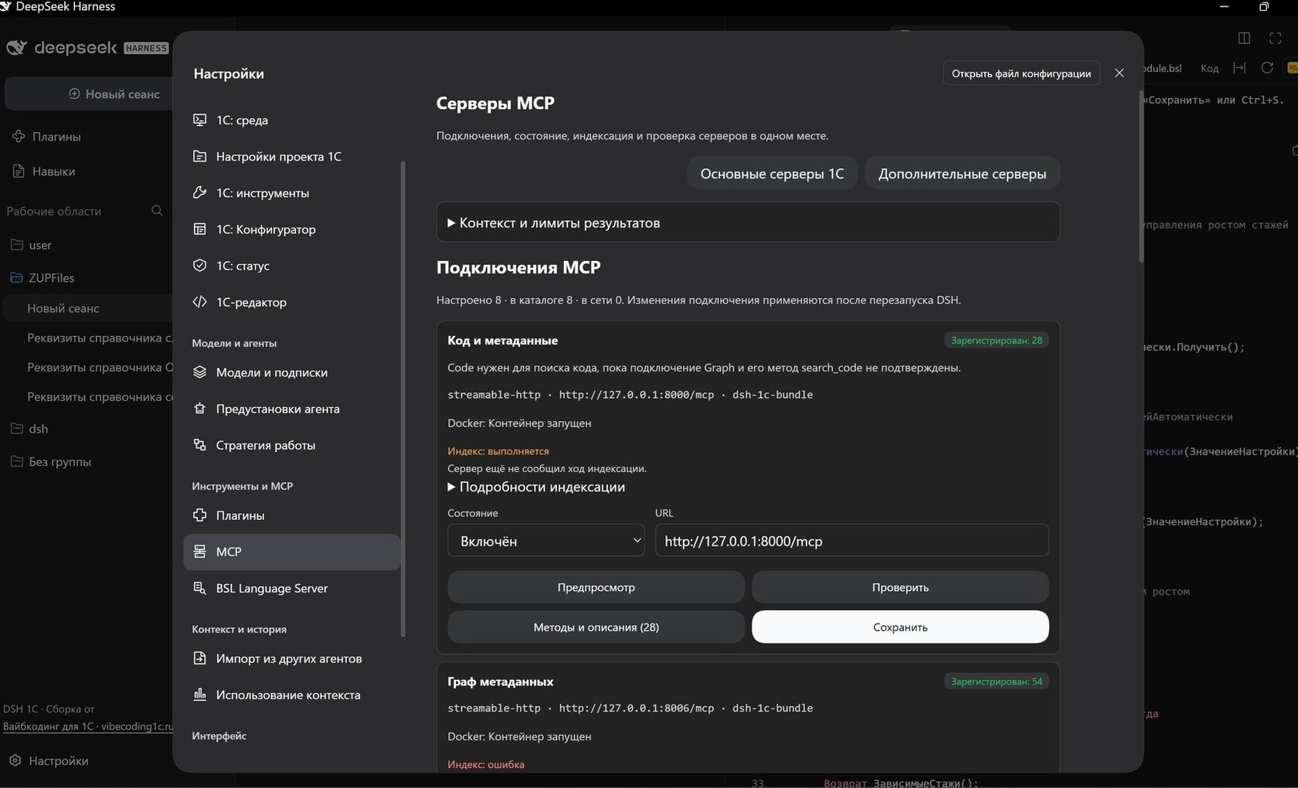The height and width of the screenshot is (788, 1298).
Task: Click the Настройки проекта 1С icon
Action: [x=199, y=156]
